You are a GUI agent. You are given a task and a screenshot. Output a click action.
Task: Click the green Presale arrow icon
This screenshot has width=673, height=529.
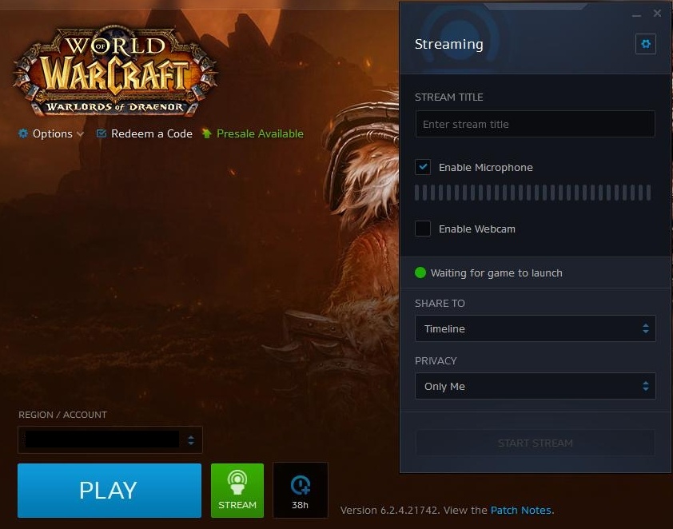207,133
